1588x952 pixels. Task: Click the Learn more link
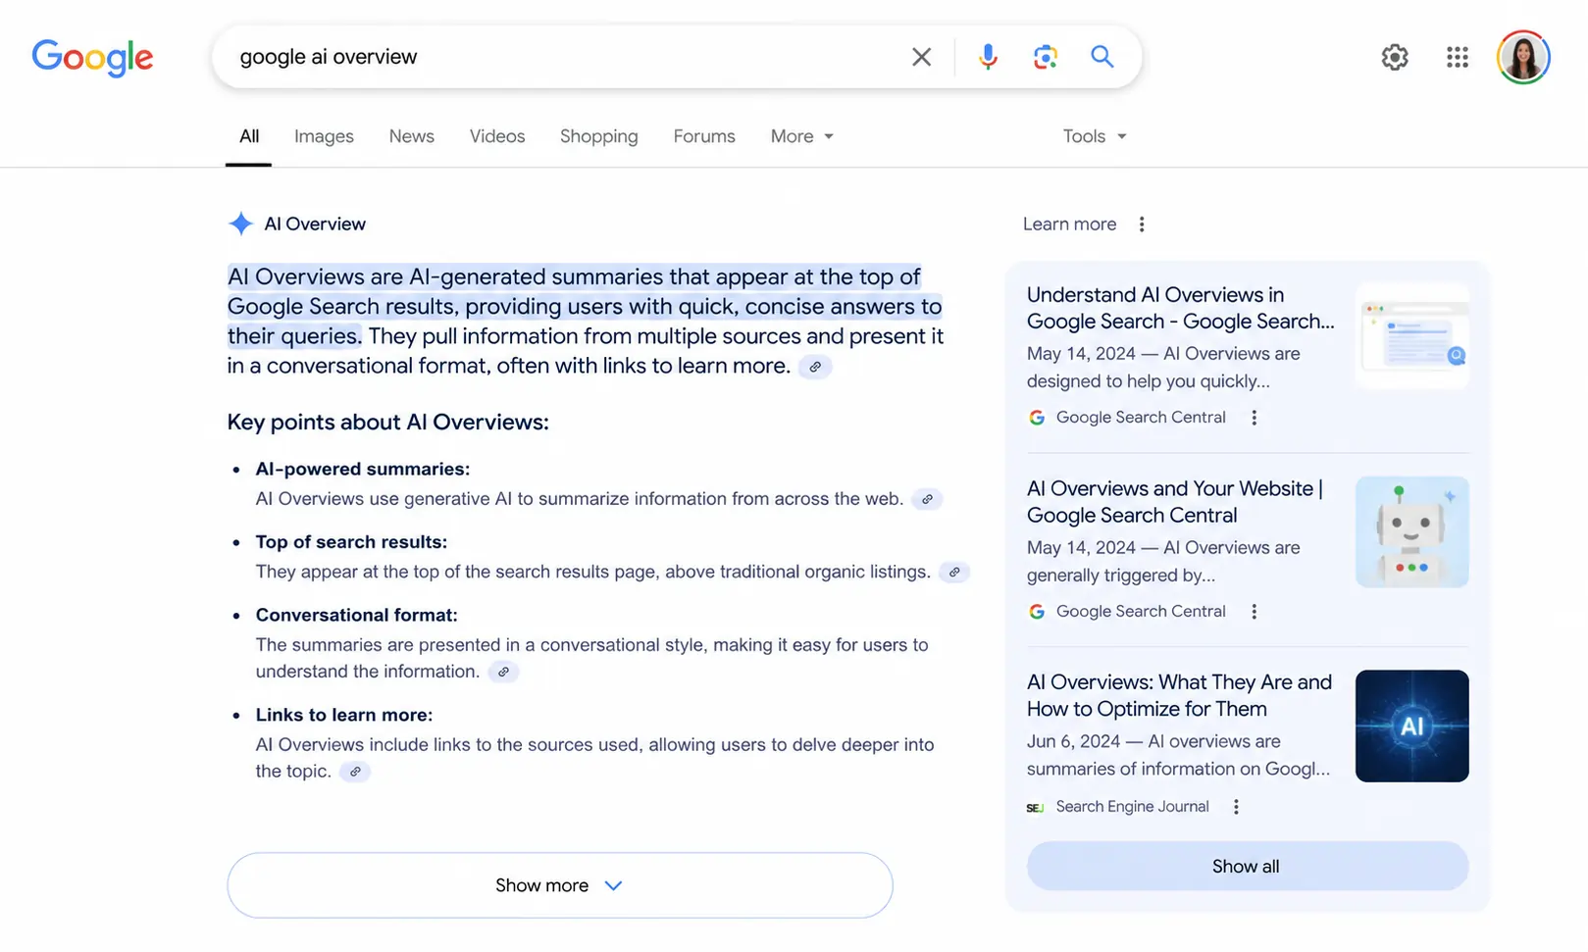pos(1069,225)
